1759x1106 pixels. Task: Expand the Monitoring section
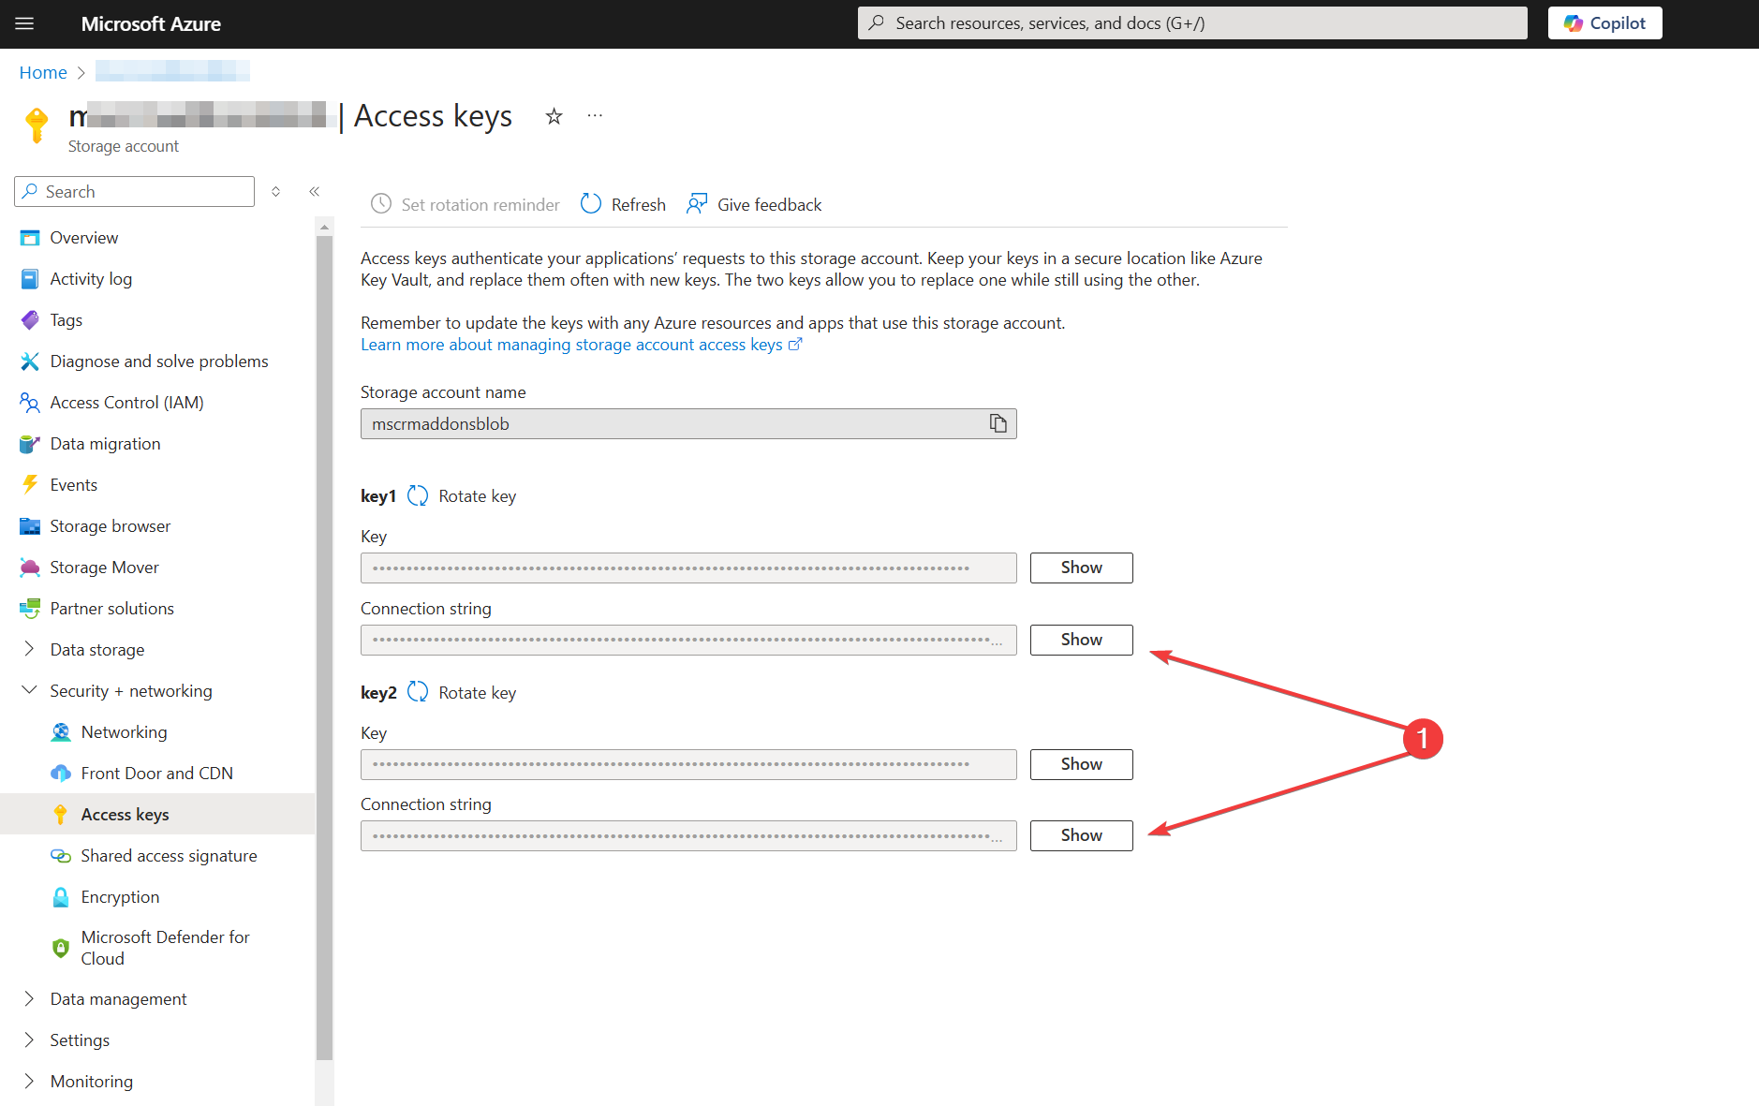click(29, 1081)
